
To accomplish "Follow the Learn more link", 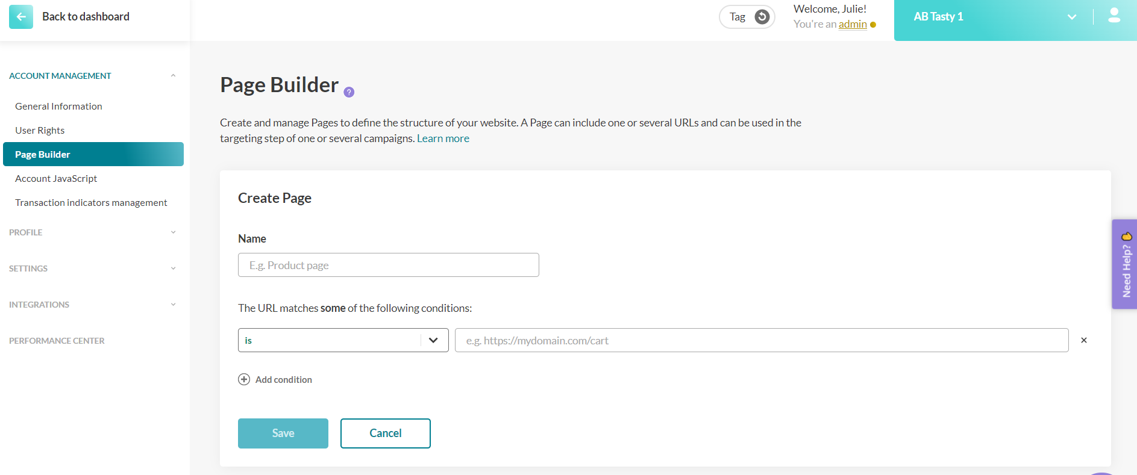I will click(443, 138).
